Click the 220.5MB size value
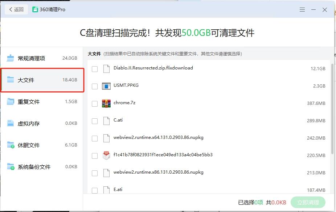Image resolution: width=336 pixels, height=212 pixels. tap(316, 155)
